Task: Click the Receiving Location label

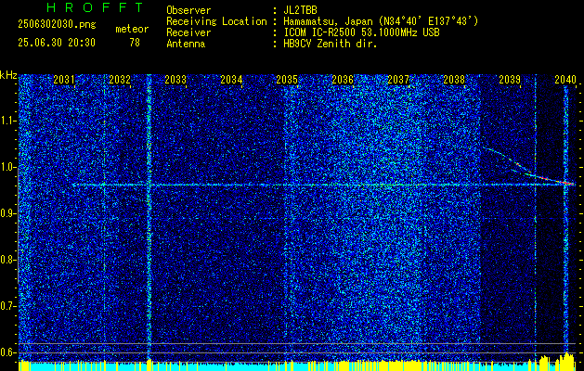Action: coord(216,21)
